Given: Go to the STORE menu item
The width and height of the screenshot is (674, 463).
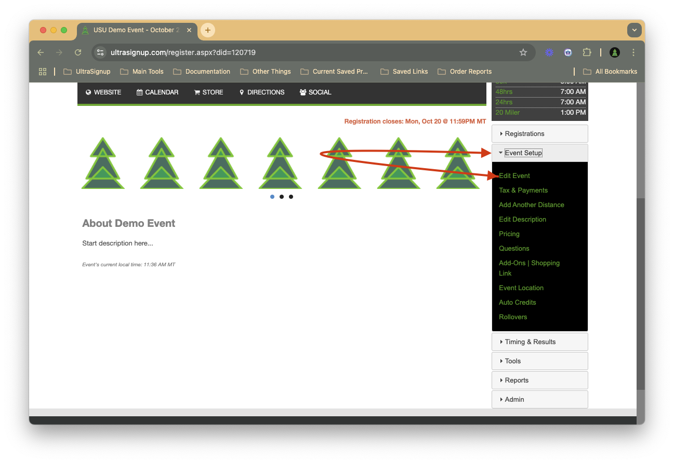Looking at the screenshot, I should 208,92.
